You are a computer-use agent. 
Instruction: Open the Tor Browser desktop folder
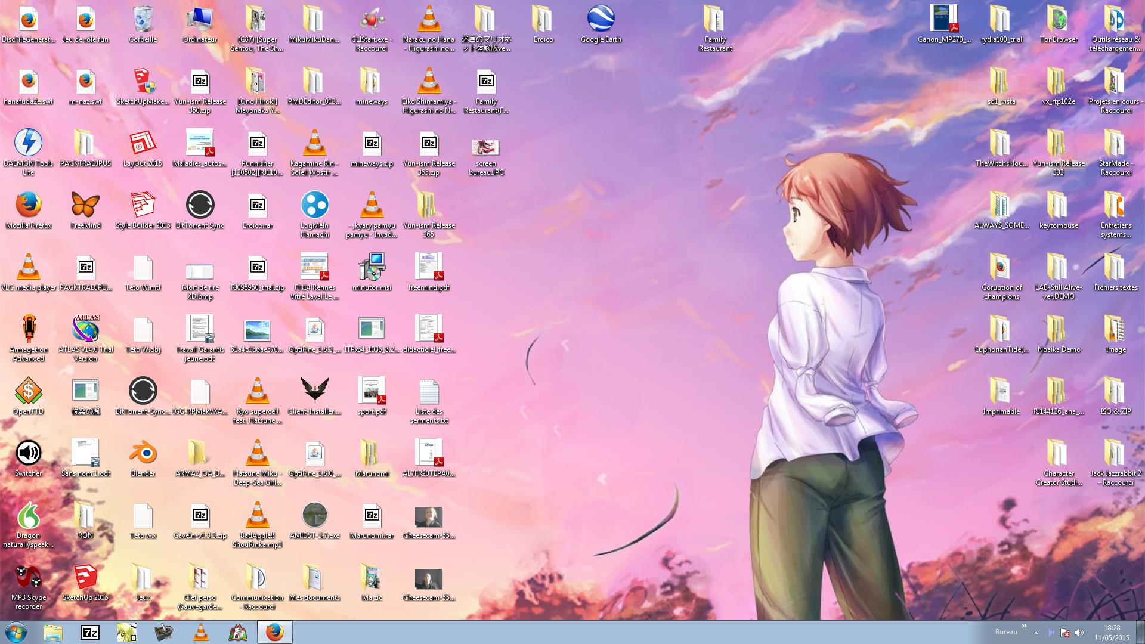point(1059,24)
